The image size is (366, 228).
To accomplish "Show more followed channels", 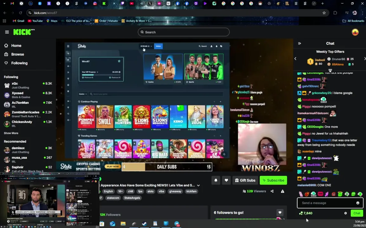I will coord(11,133).
